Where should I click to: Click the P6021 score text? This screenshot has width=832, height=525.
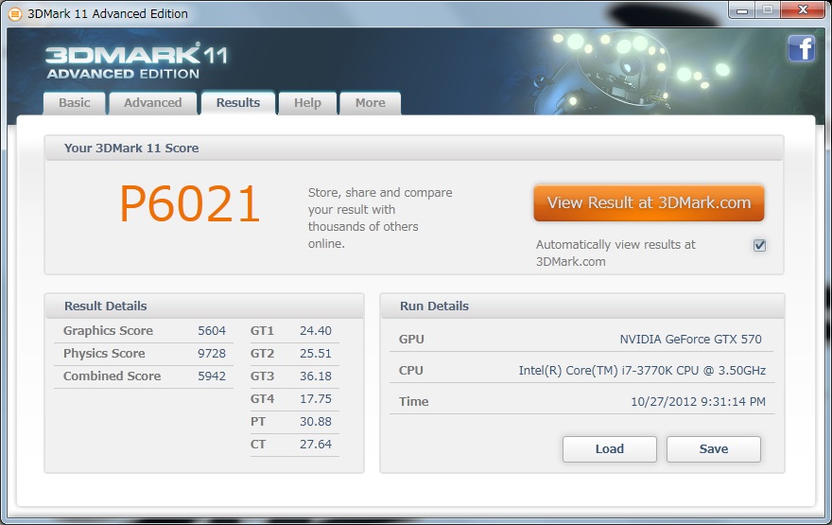point(189,204)
